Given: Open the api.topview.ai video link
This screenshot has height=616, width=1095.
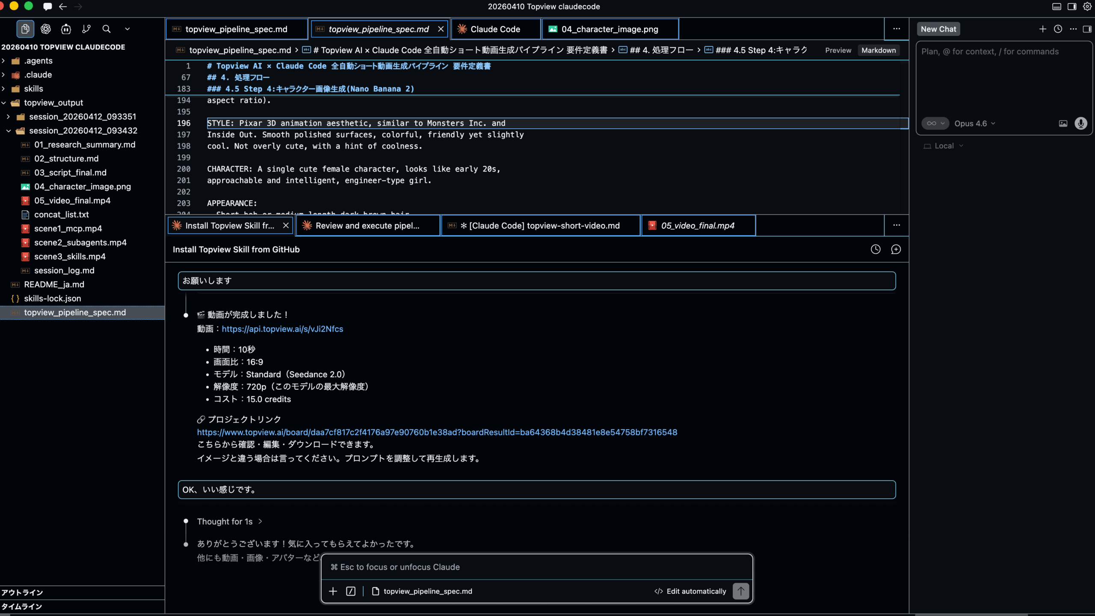Looking at the screenshot, I should click(x=282, y=329).
